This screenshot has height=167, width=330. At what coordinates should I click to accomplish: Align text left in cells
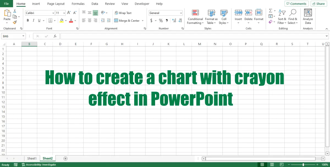pyautogui.click(x=84, y=21)
